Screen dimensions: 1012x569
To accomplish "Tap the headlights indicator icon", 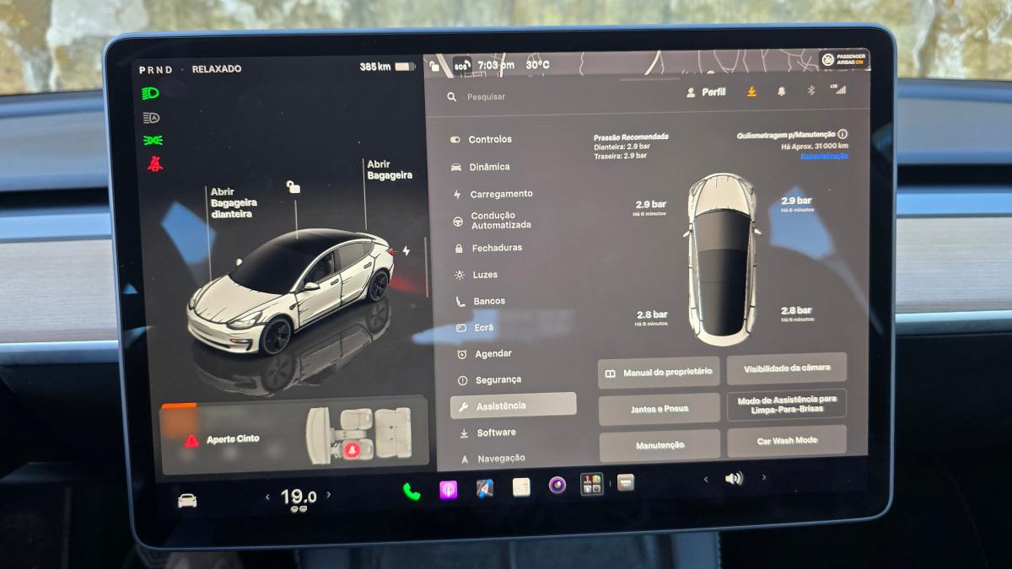I will coord(151,94).
